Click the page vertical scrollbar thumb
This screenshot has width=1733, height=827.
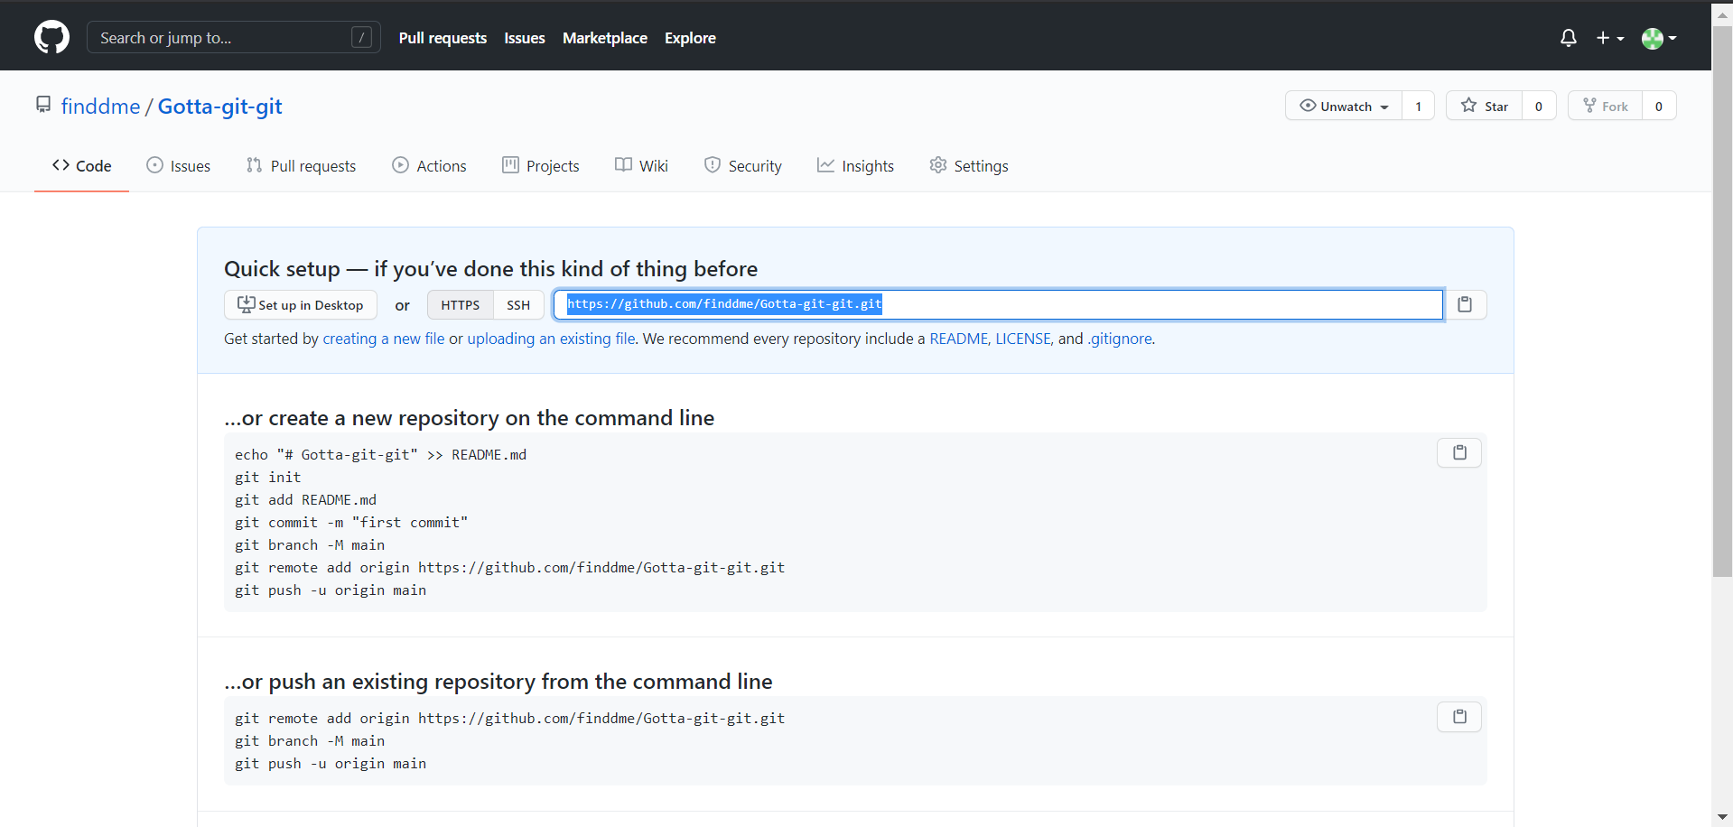point(1722,302)
